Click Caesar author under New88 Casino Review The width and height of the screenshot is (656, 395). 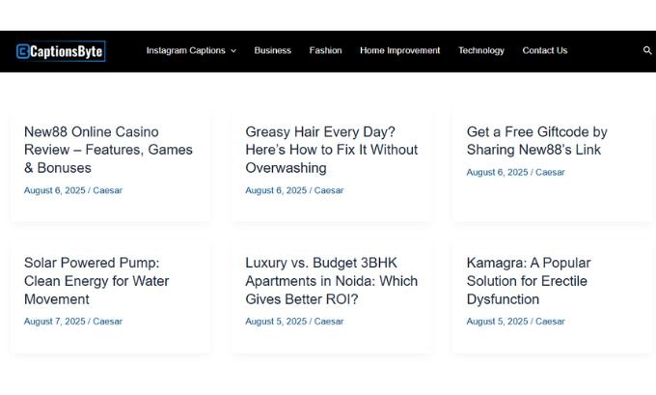107,190
